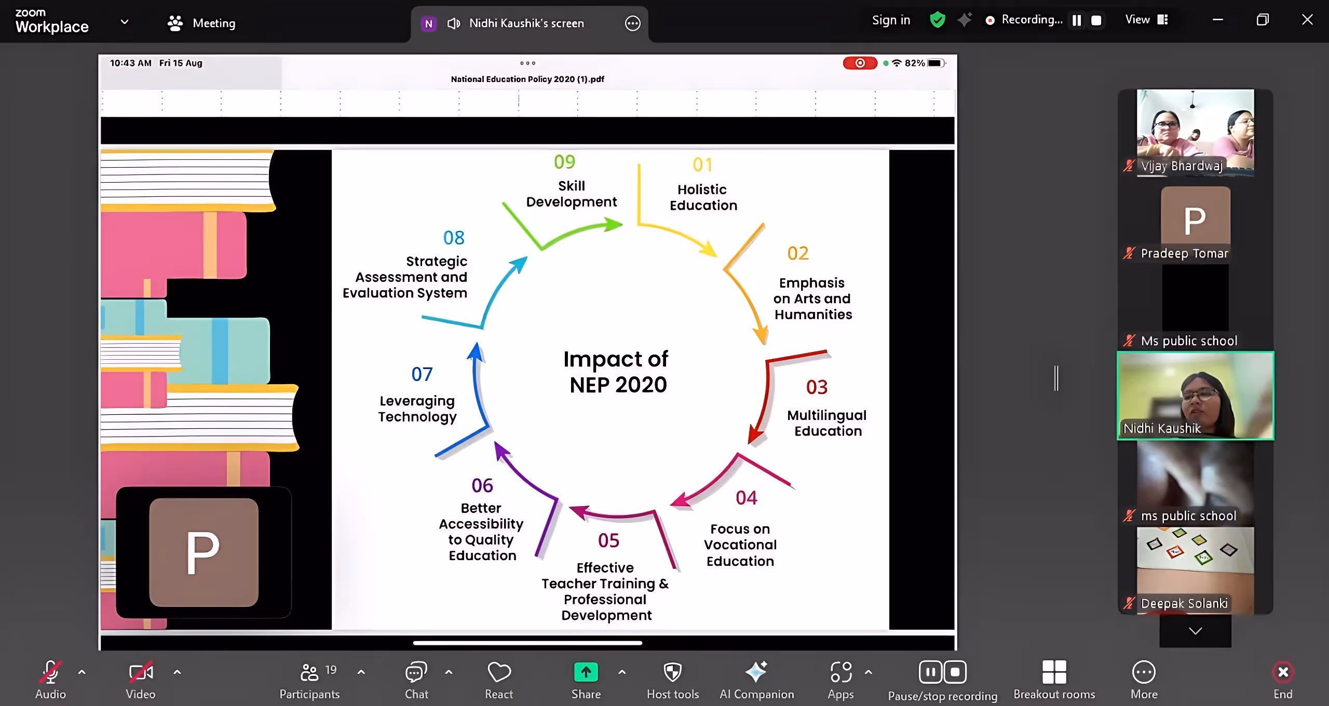Image resolution: width=1329 pixels, height=706 pixels.
Task: Expand audio settings caret next to Audio
Action: point(82,672)
